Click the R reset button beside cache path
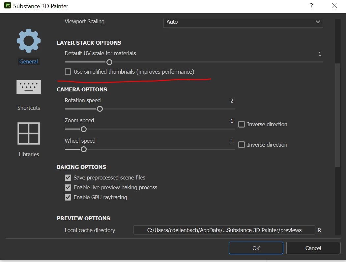 (319, 230)
